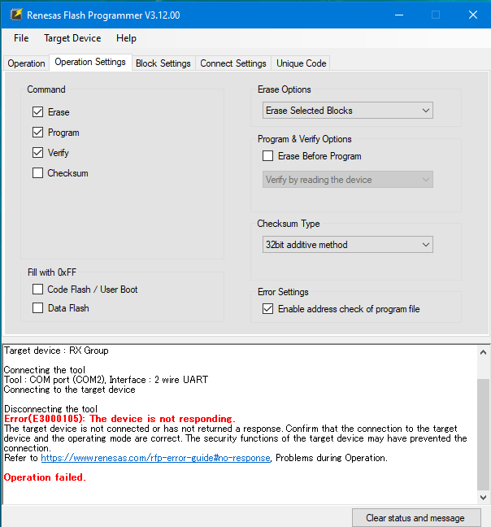This screenshot has width=491, height=527.
Task: Open the Verify by reading the device dropdown
Action: tap(348, 180)
